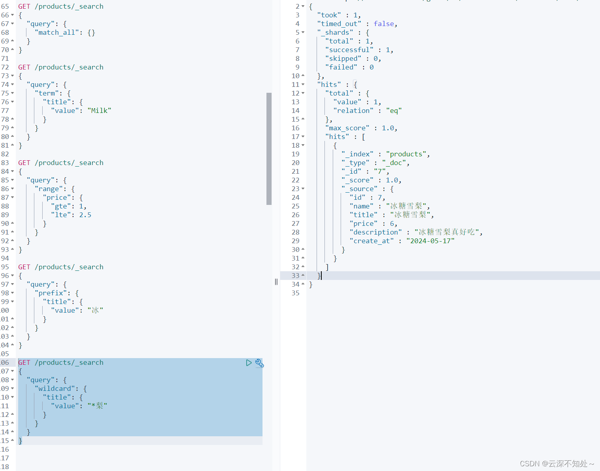
Task: Click the "timed_out" : false response line
Action: (x=357, y=24)
